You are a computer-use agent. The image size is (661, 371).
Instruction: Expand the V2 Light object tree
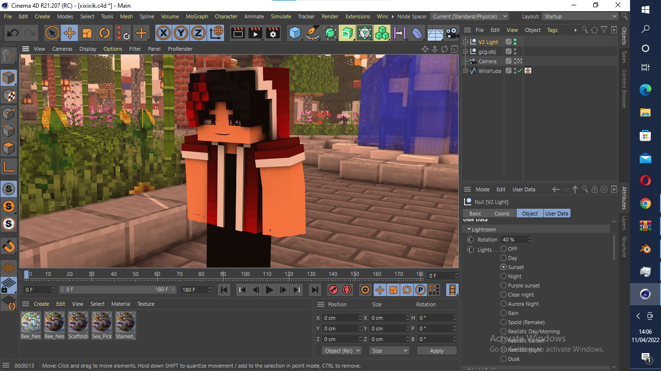pos(466,42)
